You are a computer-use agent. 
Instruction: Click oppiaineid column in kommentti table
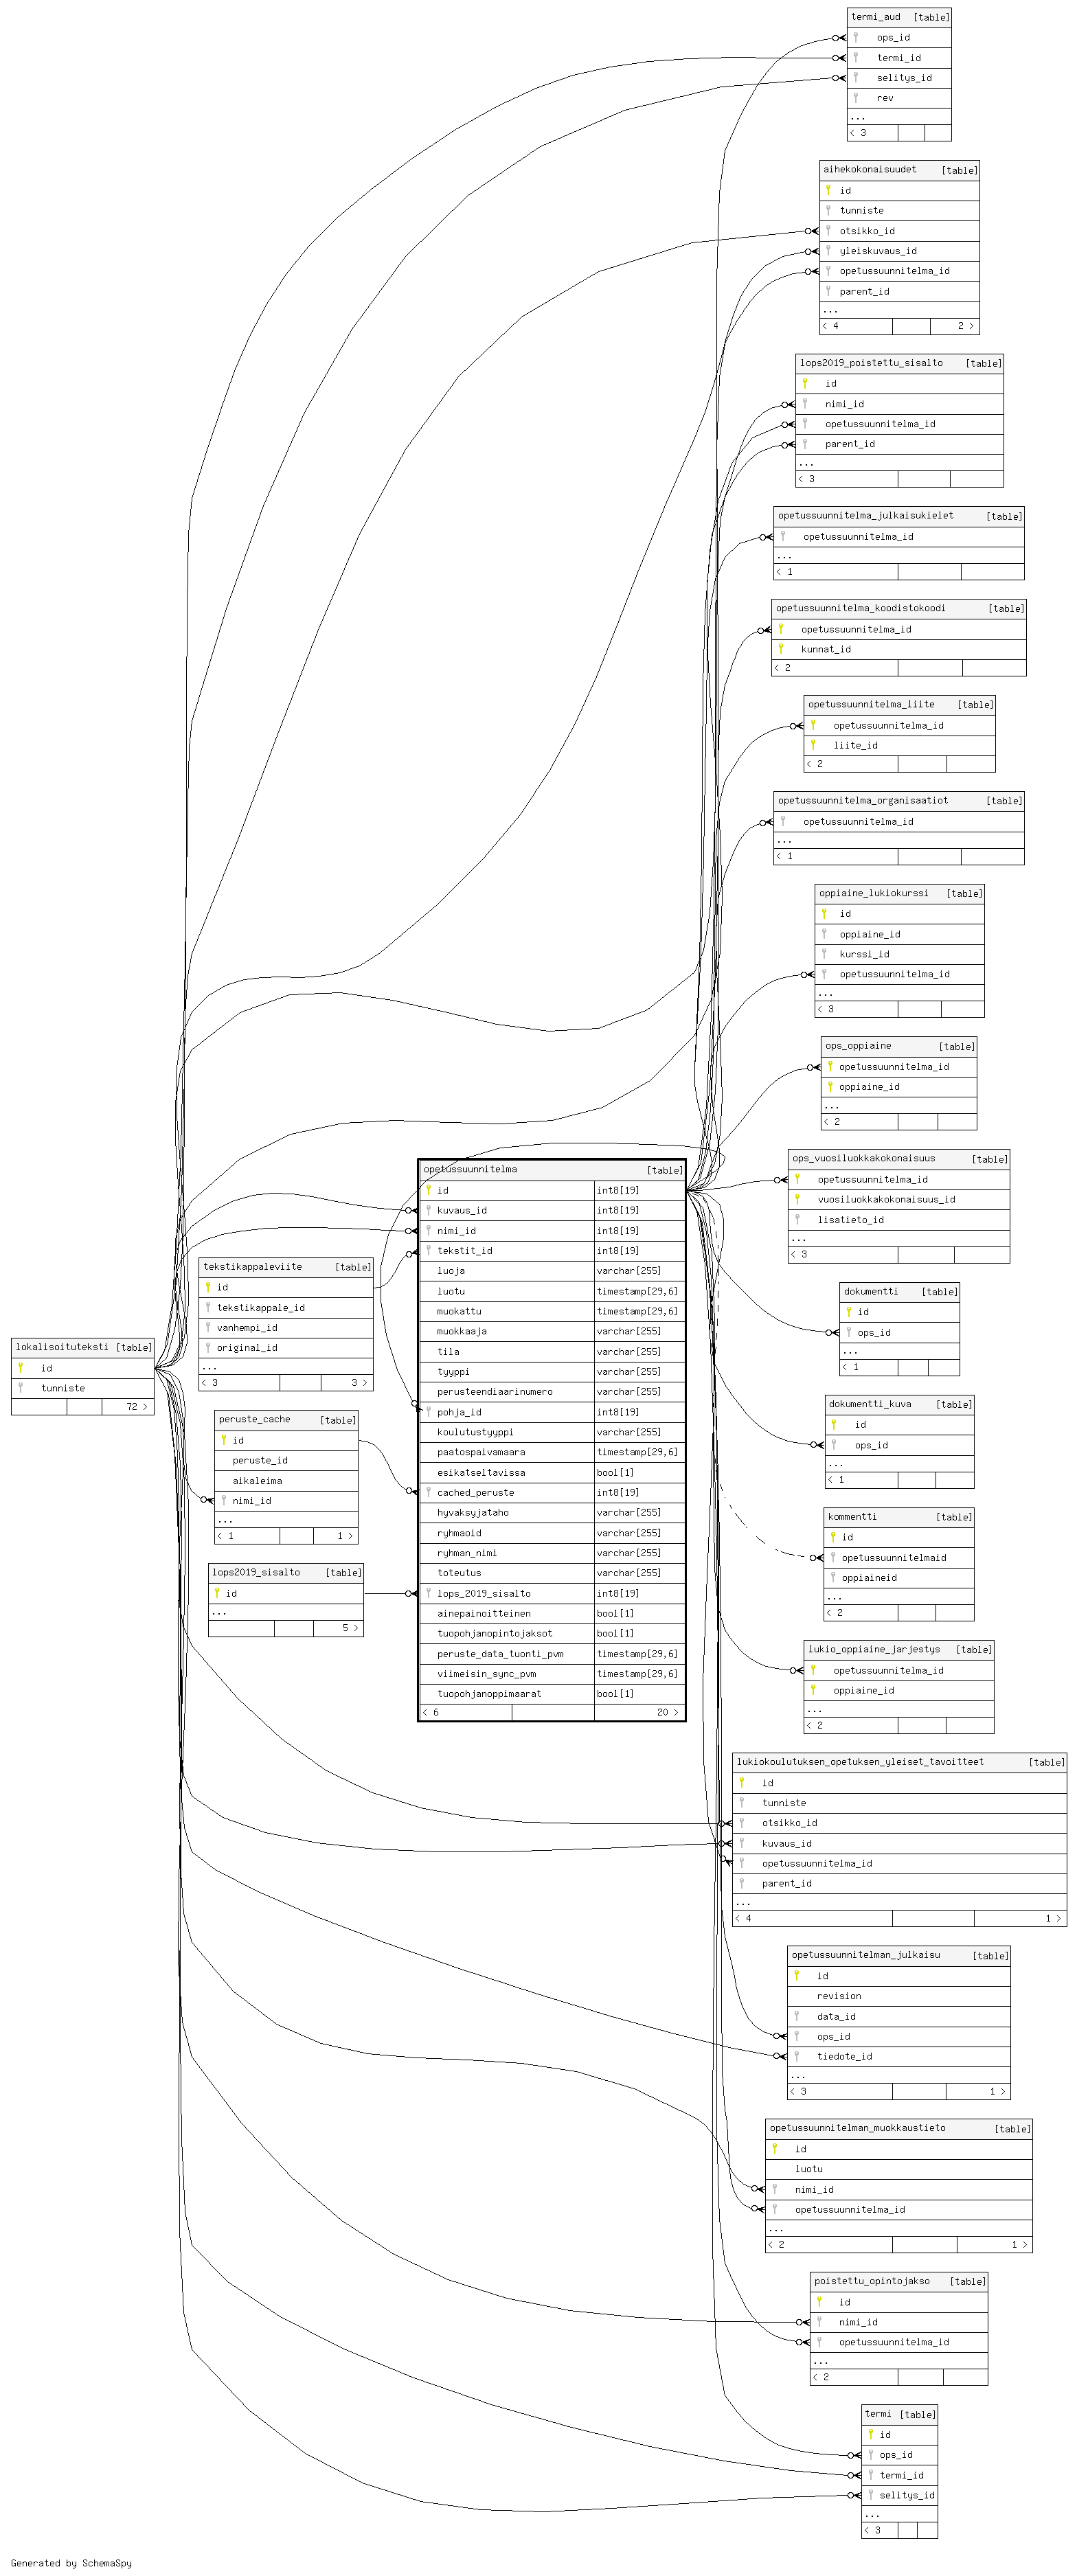click(x=899, y=1578)
